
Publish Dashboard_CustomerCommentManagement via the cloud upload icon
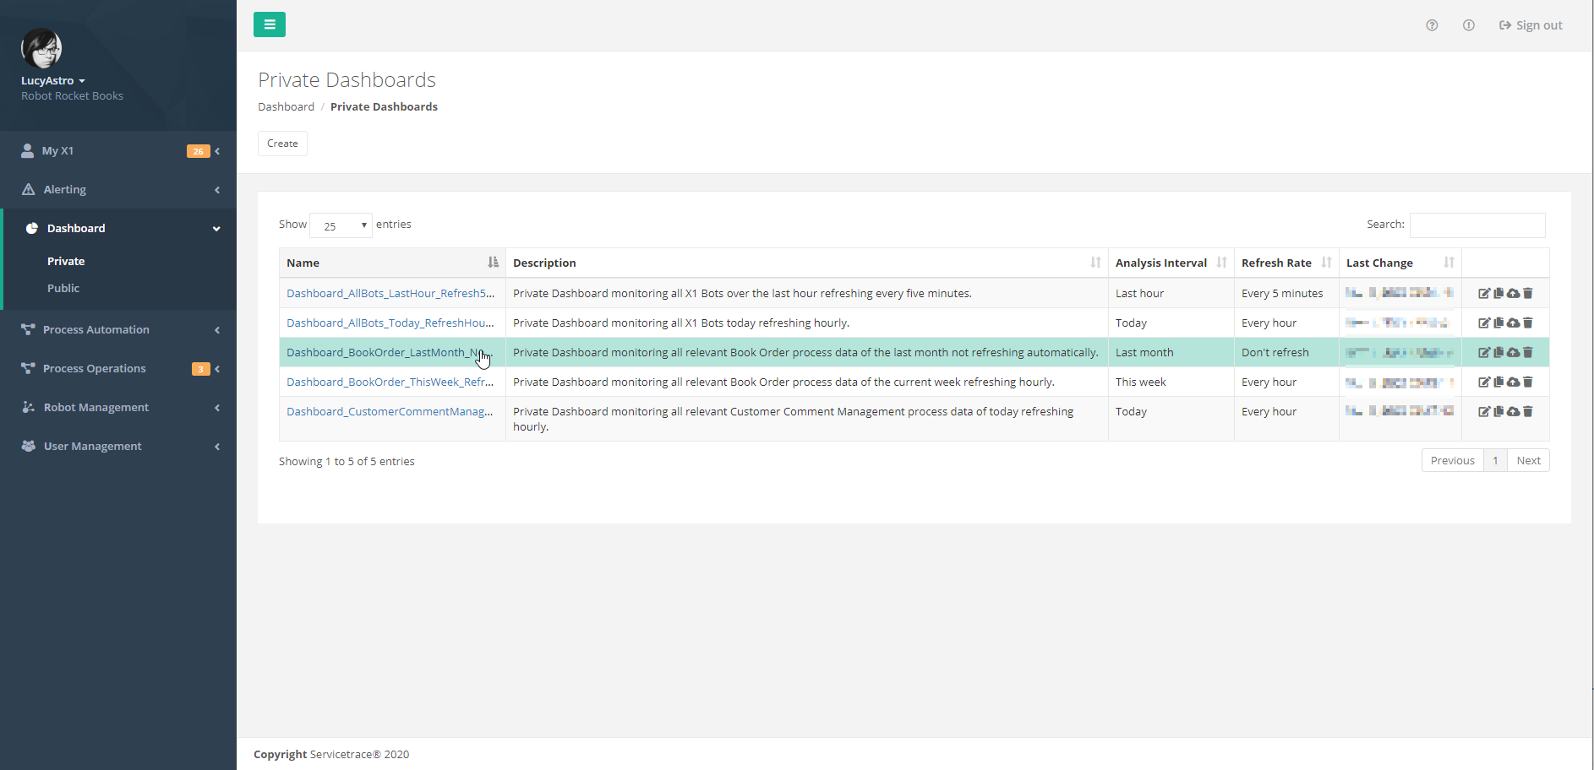click(1513, 411)
